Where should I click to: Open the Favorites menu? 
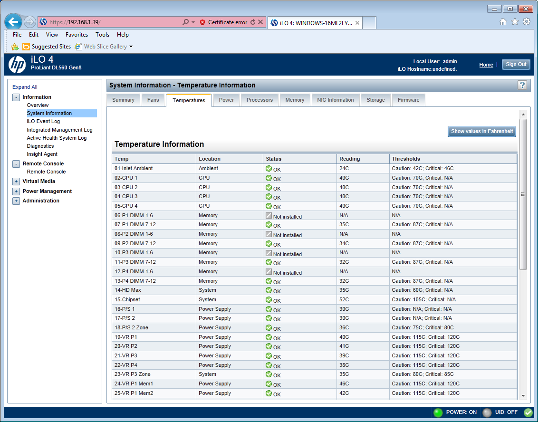(x=77, y=35)
